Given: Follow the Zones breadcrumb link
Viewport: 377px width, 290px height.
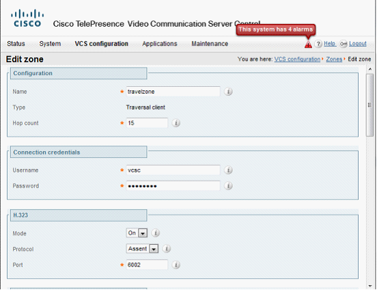Looking at the screenshot, I should pos(334,59).
